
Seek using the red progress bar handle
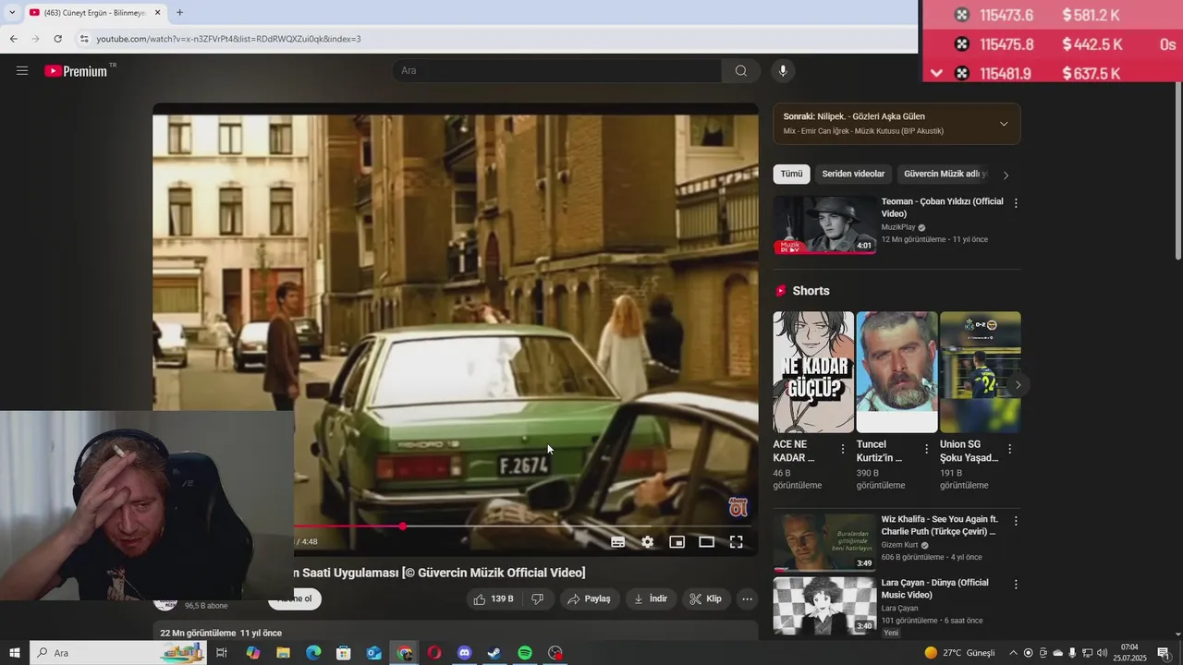pyautogui.click(x=403, y=526)
